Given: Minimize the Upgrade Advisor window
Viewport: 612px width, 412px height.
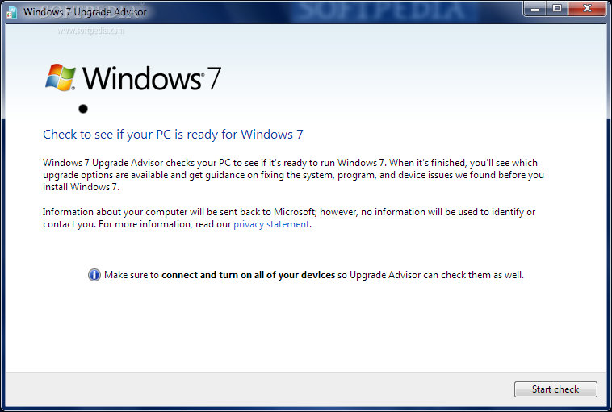Looking at the screenshot, I should [x=535, y=9].
